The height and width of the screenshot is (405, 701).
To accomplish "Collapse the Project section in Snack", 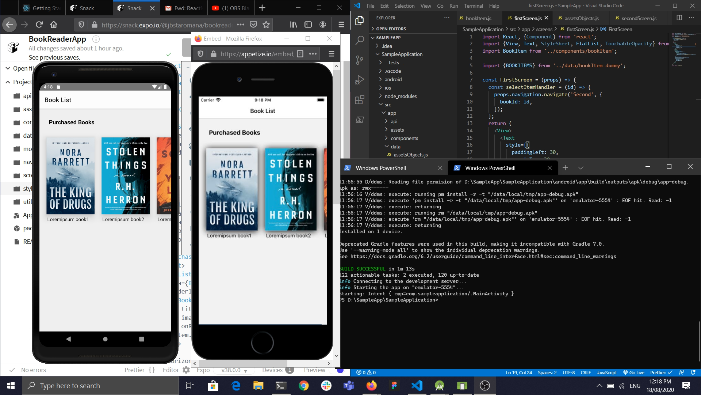I will (x=19, y=82).
